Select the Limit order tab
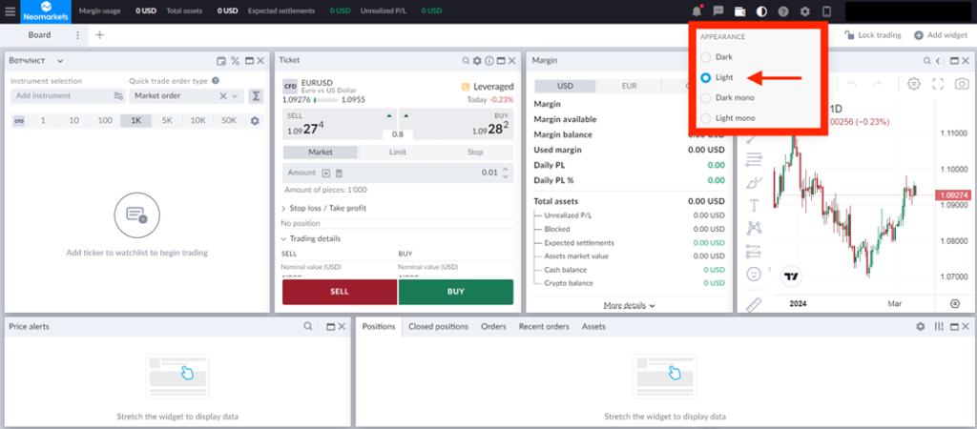This screenshot has height=429, width=977. coord(397,153)
